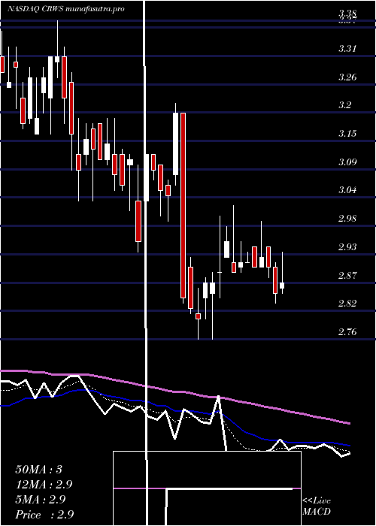This screenshot has height=526, width=376.
Task: Click the Price : 2.9 readout
Action: click(44, 515)
